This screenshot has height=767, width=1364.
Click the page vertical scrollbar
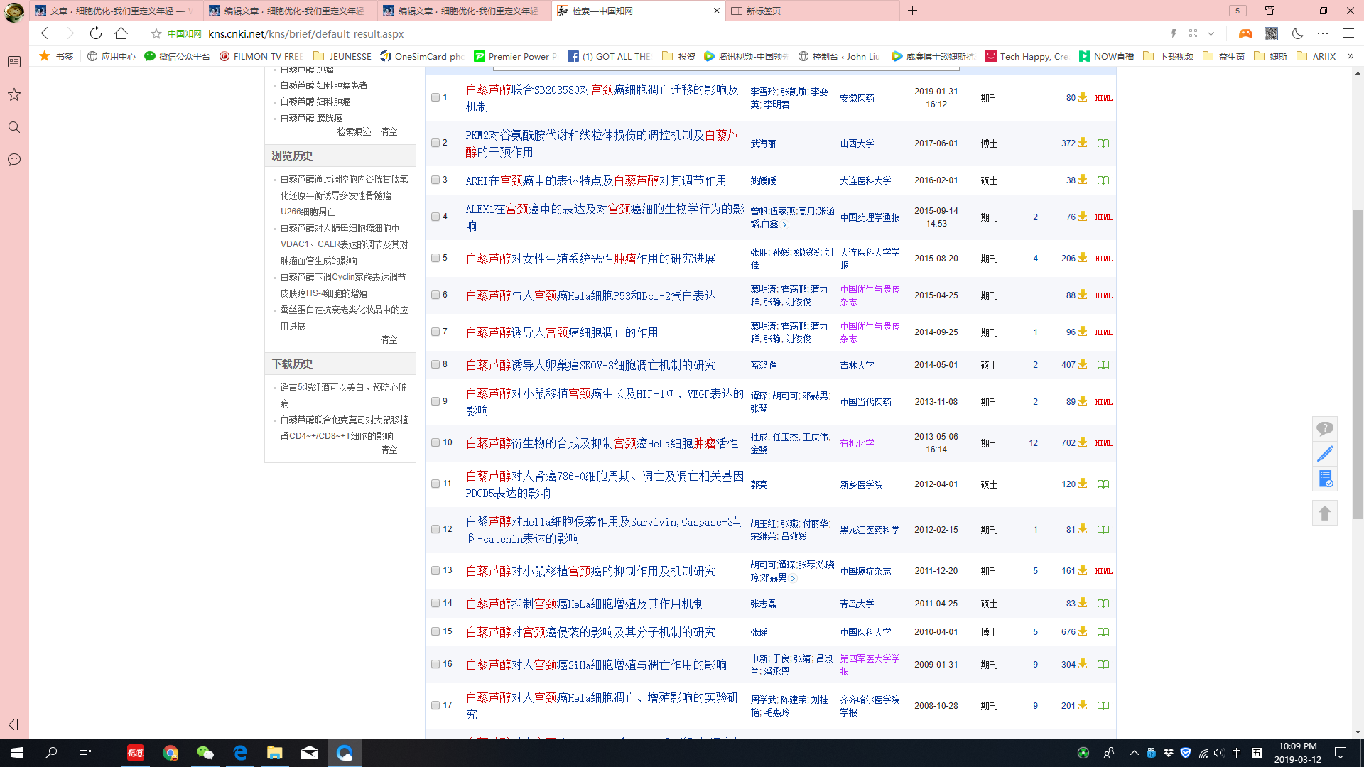pyautogui.click(x=1358, y=364)
